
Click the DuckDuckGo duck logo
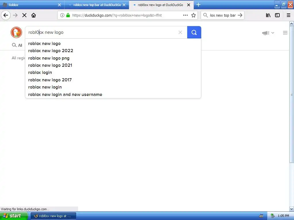click(x=16, y=32)
